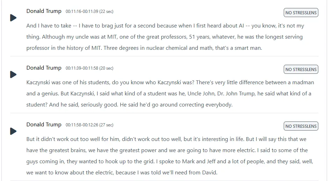Play the segment starting at 00:11:16
333x181 pixels.
[x=13, y=18]
